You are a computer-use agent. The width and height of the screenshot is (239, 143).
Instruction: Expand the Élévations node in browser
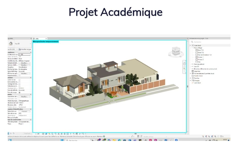coord(192,69)
